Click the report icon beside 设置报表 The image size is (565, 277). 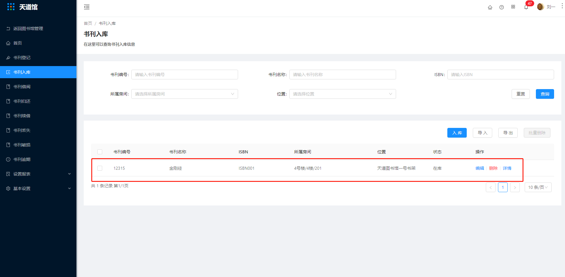[x=8, y=174]
